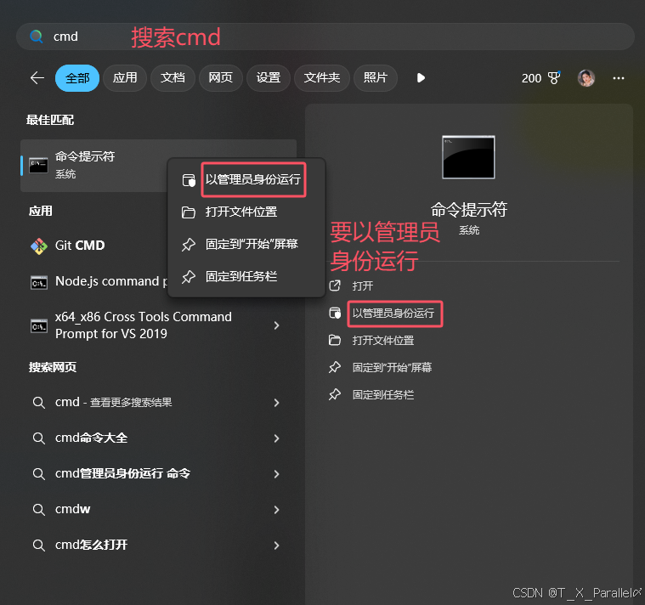Image resolution: width=645 pixels, height=605 pixels.
Task: Switch to the 应用 filter tab
Action: pyautogui.click(x=125, y=77)
